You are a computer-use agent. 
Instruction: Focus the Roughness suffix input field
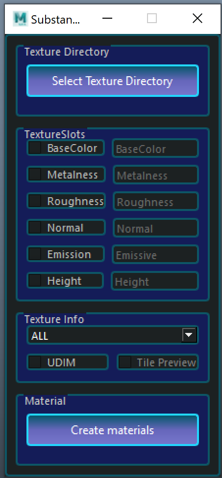[156, 202]
